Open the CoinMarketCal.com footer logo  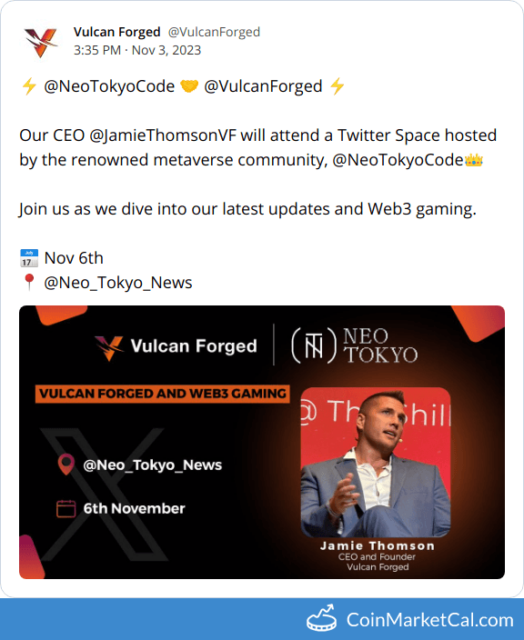click(410, 620)
